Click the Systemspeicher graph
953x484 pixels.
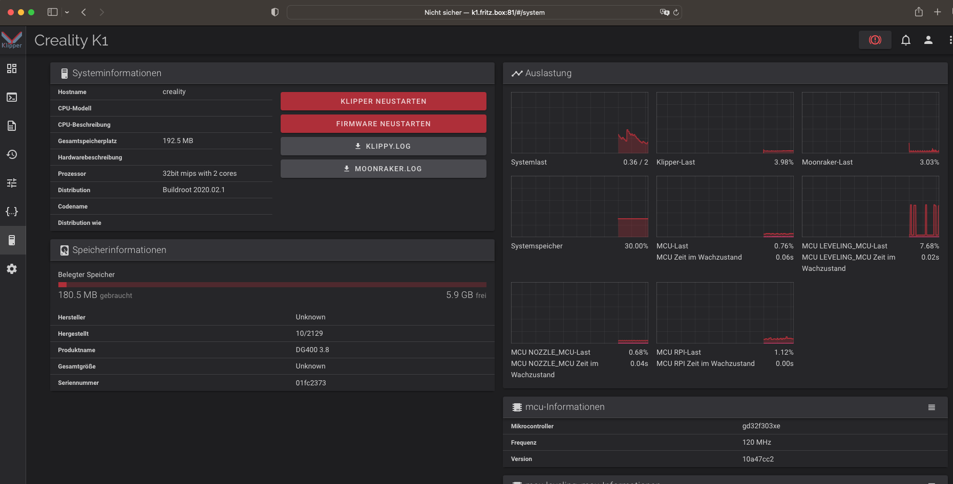(x=580, y=206)
